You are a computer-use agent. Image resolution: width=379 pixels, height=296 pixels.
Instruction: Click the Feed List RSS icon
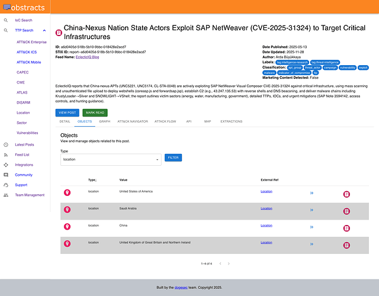pos(6,155)
